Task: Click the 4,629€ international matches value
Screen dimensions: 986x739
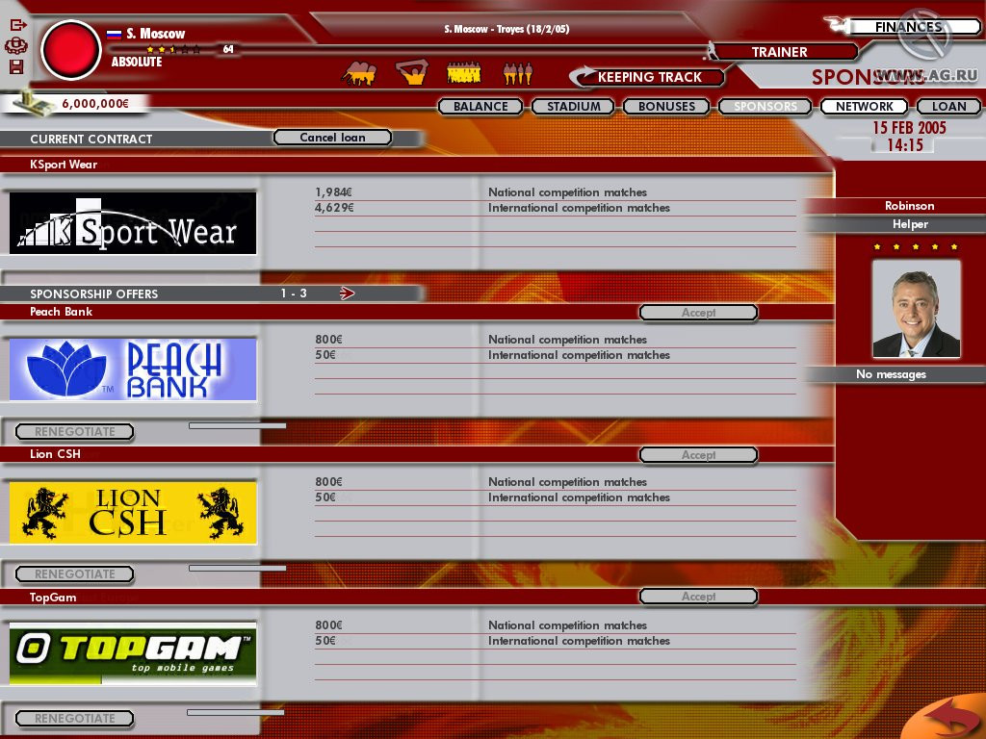Action: coord(334,208)
